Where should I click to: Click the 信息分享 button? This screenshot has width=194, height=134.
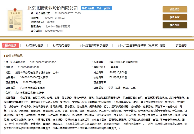pos(175,17)
